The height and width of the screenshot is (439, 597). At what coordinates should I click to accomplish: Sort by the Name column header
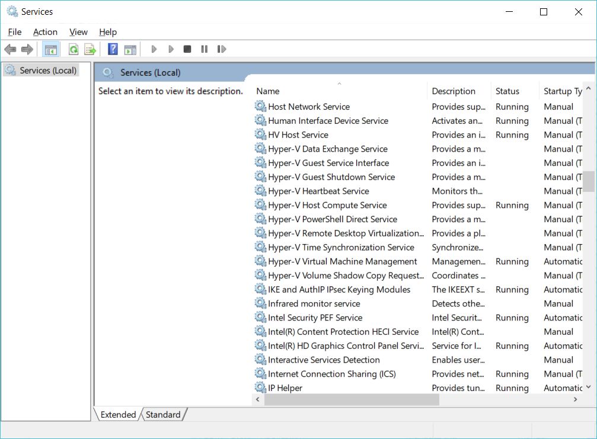click(340, 91)
